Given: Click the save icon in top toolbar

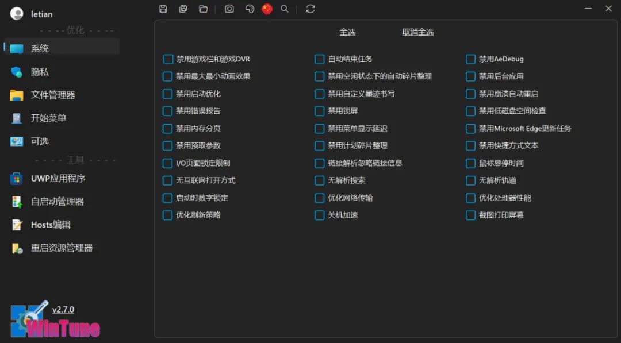Looking at the screenshot, I should 163,9.
